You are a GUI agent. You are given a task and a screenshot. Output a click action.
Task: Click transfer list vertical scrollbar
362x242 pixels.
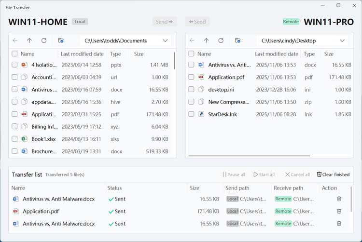[351, 199]
